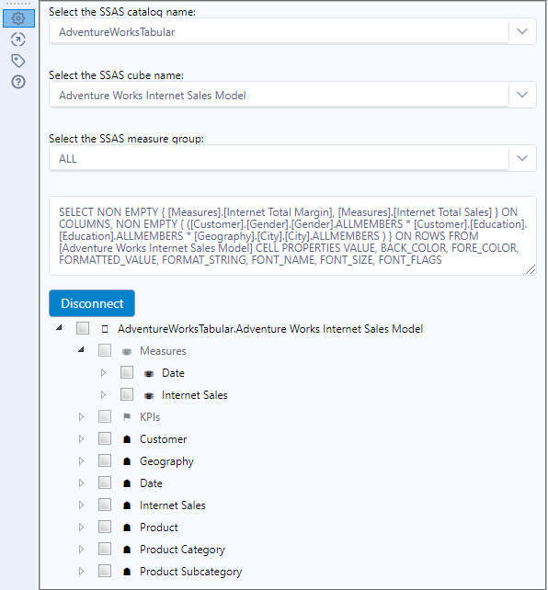This screenshot has height=590, width=548.
Task: Click inside the MDX query text box
Action: [x=292, y=236]
